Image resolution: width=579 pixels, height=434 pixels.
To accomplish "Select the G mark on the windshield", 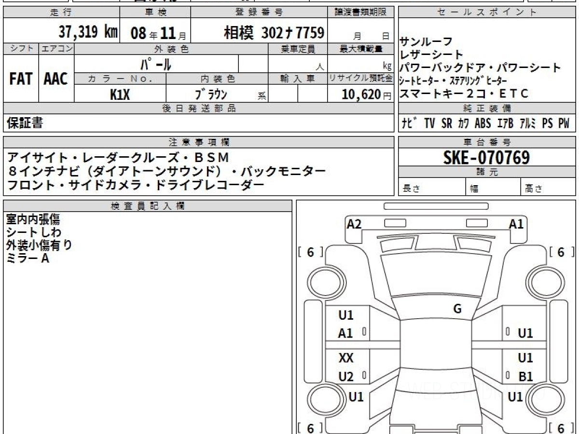I will click(x=457, y=309).
